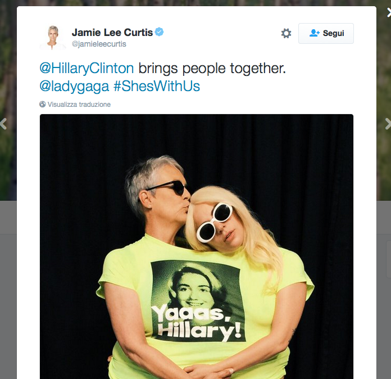The image size is (391, 379).
Task: Click the blue verified badge beside Jamie Lee Curtis
Action: pos(159,32)
